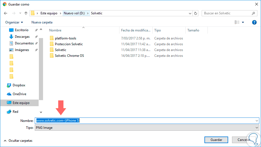
Task: Sort by 'Fecha de modifica...' column header
Action: [x=136, y=30]
